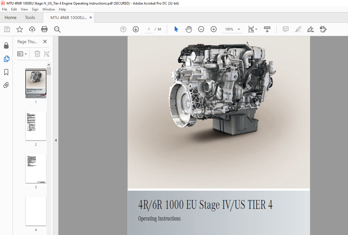Screen dimensions: 348x235
Task: Open security settings padlock in sidebar
Action: [6, 45]
